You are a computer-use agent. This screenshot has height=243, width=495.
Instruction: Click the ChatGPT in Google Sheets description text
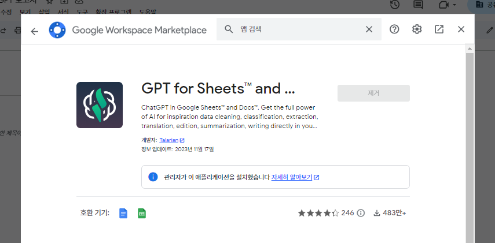coord(230,117)
